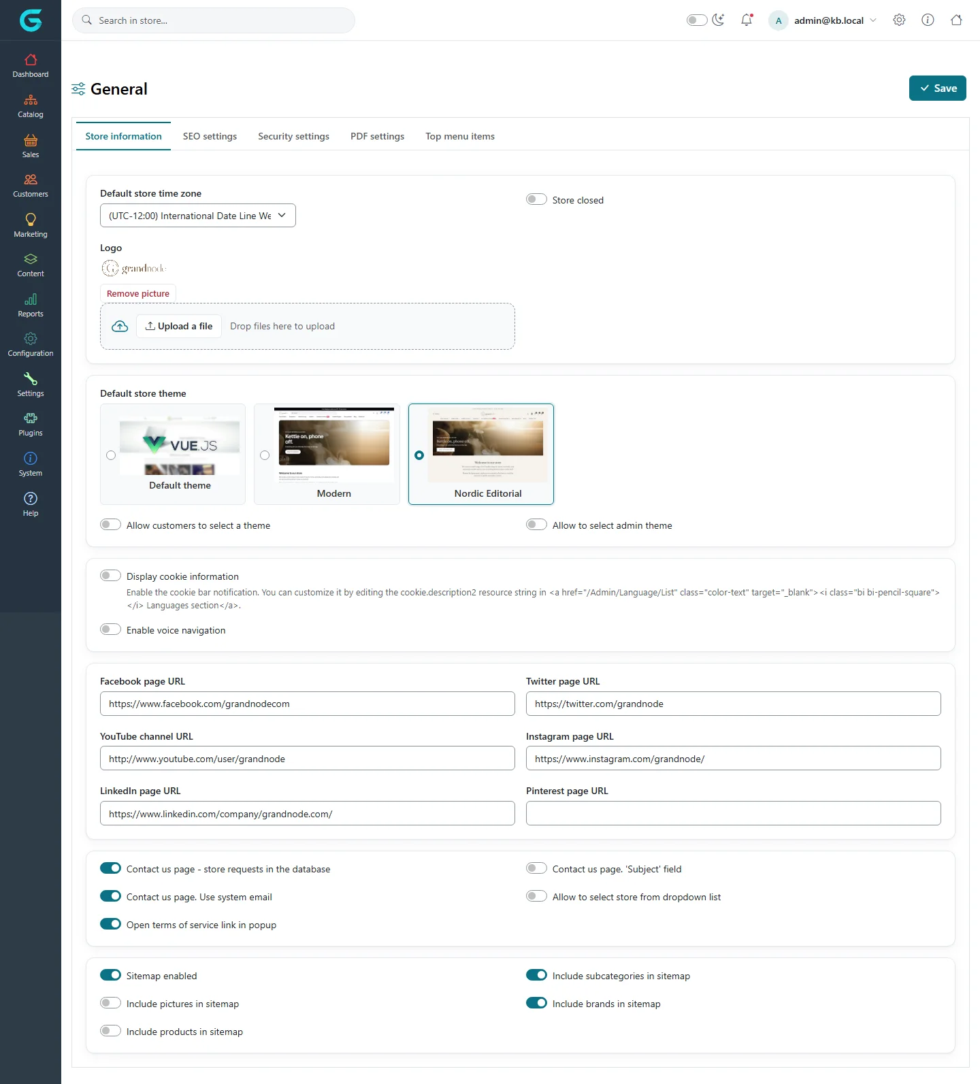The height and width of the screenshot is (1084, 980).
Task: Toggle dark mode switch
Action: [697, 20]
